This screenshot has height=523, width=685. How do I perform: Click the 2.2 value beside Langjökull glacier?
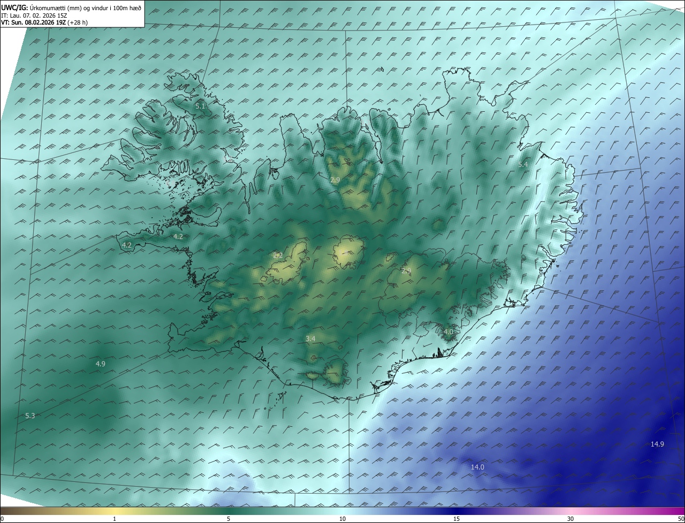point(278,255)
